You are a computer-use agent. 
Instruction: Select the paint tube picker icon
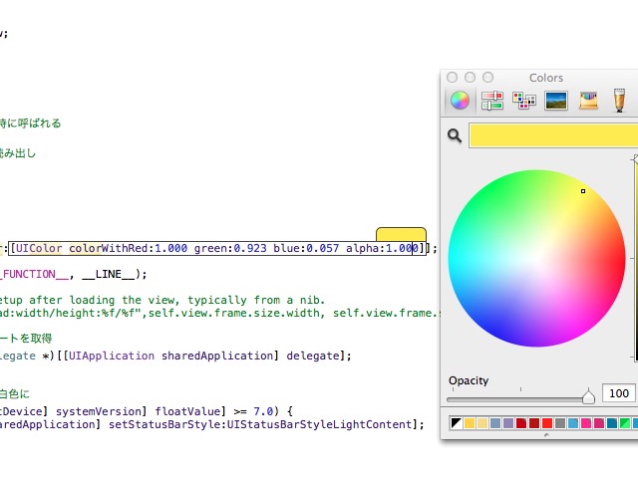pos(619,100)
